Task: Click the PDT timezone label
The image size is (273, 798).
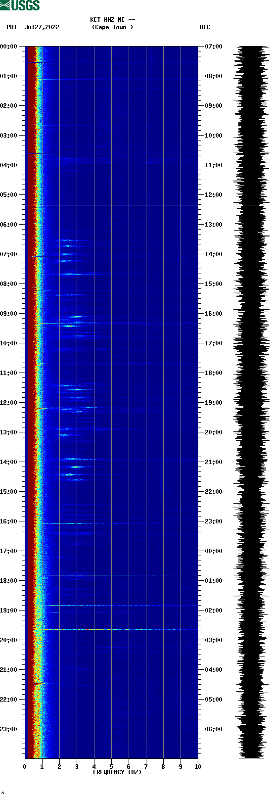Action: 11,27
